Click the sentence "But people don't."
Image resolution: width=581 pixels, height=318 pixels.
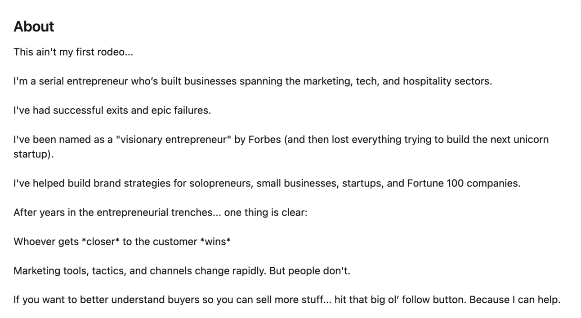point(309,271)
